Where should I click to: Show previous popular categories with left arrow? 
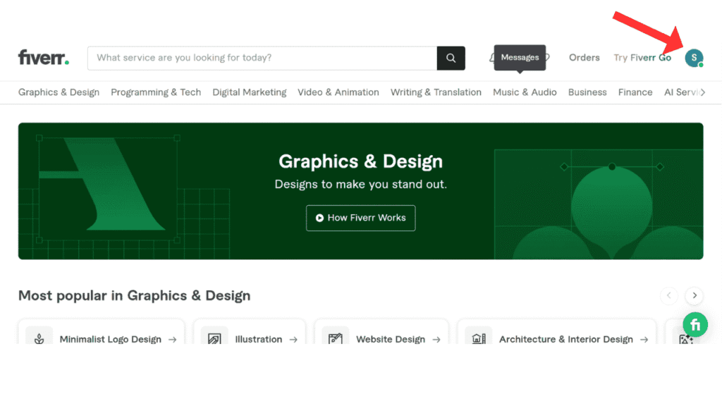(x=669, y=295)
